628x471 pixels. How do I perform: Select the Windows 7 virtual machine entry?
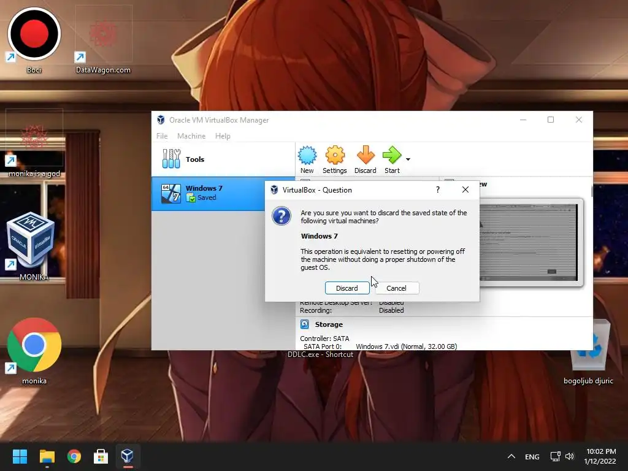(209, 193)
